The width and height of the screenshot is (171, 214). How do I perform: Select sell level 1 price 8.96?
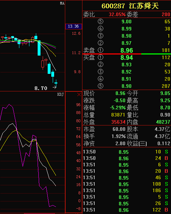pos(127,50)
